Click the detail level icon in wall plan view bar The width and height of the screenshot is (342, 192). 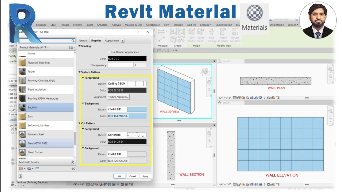click(235, 98)
